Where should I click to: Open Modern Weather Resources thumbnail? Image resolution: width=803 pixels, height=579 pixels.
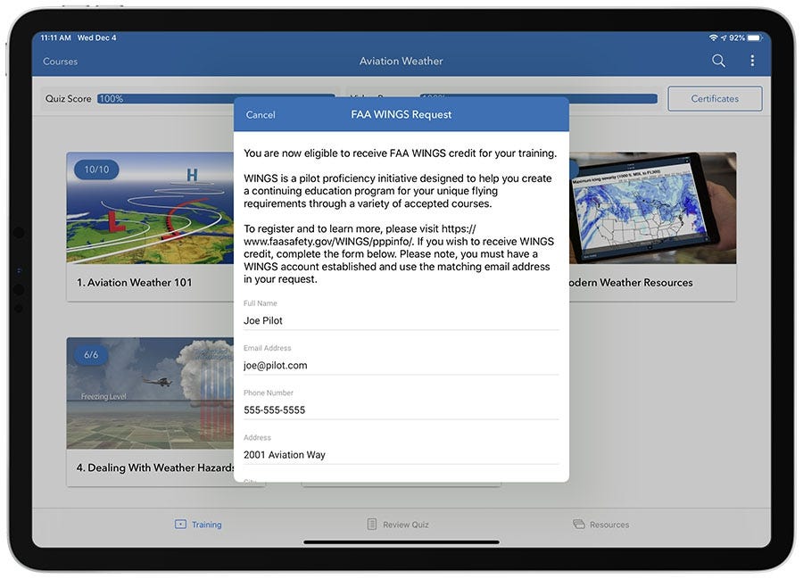[653, 208]
